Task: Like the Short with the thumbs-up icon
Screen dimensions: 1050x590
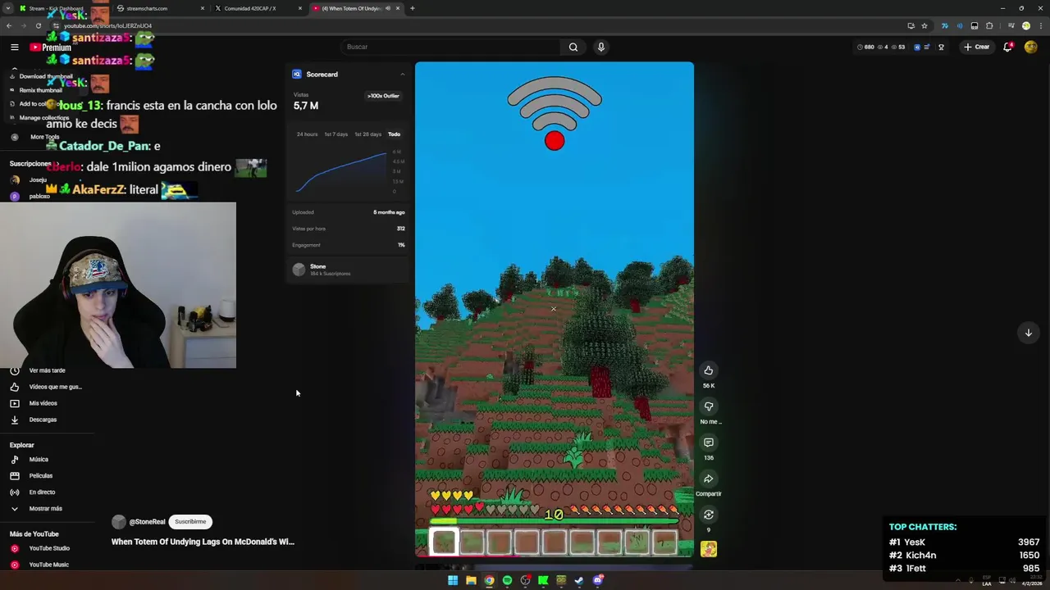Action: point(708,370)
